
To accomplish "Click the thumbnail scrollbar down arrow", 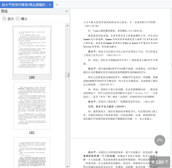I will pyautogui.click(x=67, y=167).
